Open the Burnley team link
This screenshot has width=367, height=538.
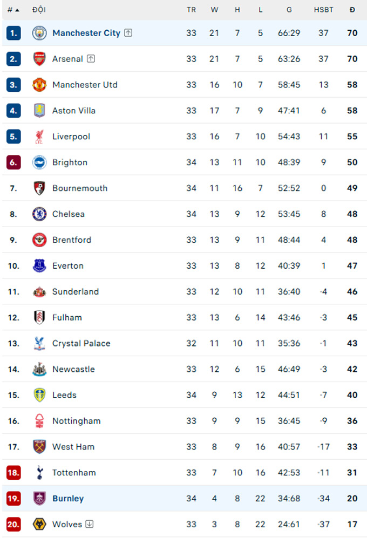(68, 499)
